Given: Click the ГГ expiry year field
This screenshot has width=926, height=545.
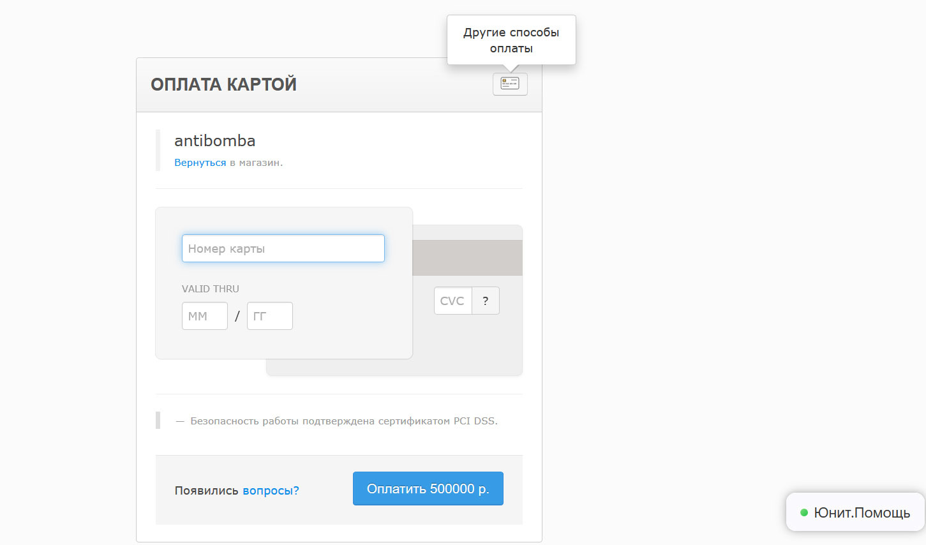Looking at the screenshot, I should 270,316.
